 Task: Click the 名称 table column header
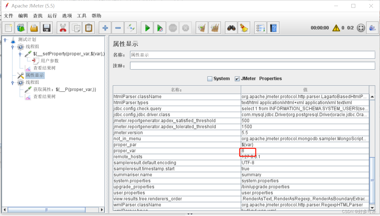click(x=177, y=90)
